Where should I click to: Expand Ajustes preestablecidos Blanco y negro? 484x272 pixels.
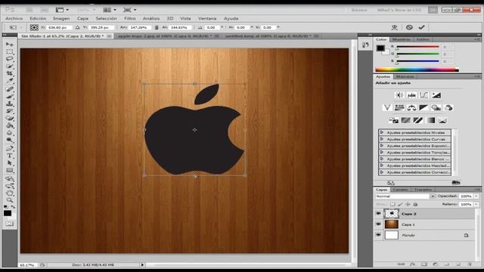click(382, 159)
